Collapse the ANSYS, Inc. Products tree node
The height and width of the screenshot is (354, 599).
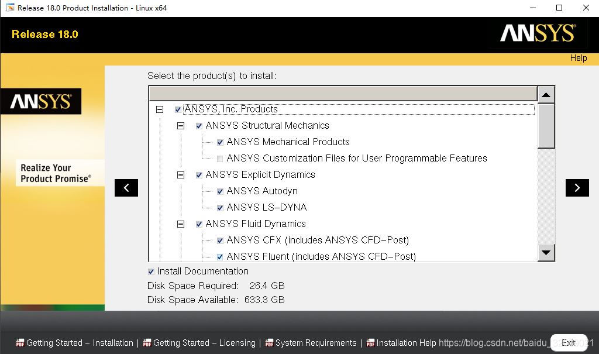click(x=160, y=110)
